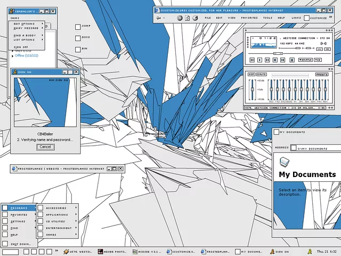Screen dimensions: 341x256
Task: Switch to Sign On taskbar button
Action: pyautogui.click(x=280, y=252)
